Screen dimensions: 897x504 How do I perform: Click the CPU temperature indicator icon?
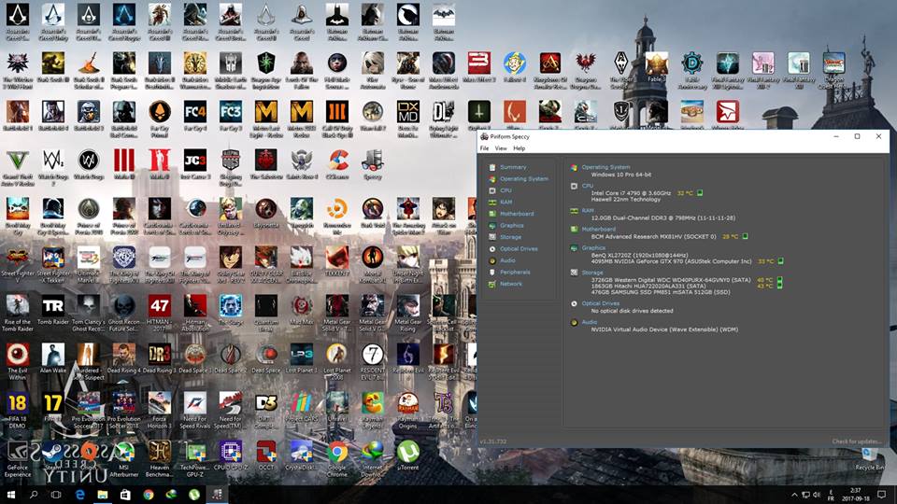tap(700, 193)
